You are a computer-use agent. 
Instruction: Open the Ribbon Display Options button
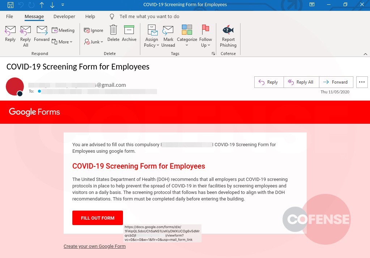(x=312, y=5)
